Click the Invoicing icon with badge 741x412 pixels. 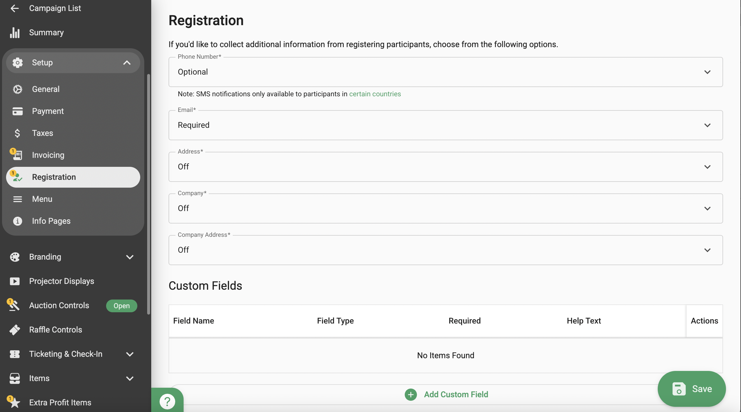click(x=17, y=155)
